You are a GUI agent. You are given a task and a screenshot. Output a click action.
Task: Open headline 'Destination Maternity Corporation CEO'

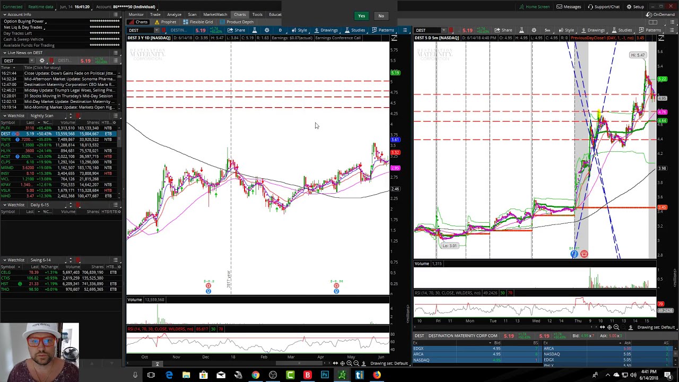click(69, 84)
